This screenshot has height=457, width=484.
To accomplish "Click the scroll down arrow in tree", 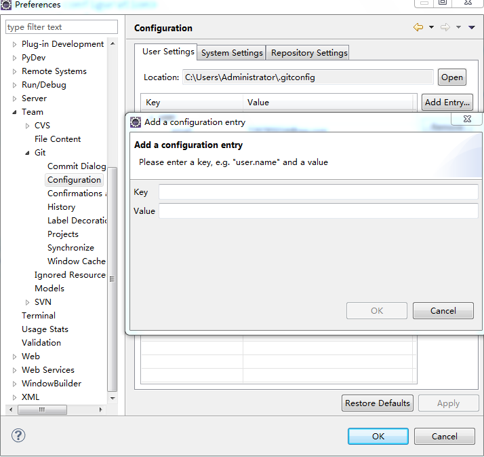I will (x=113, y=398).
